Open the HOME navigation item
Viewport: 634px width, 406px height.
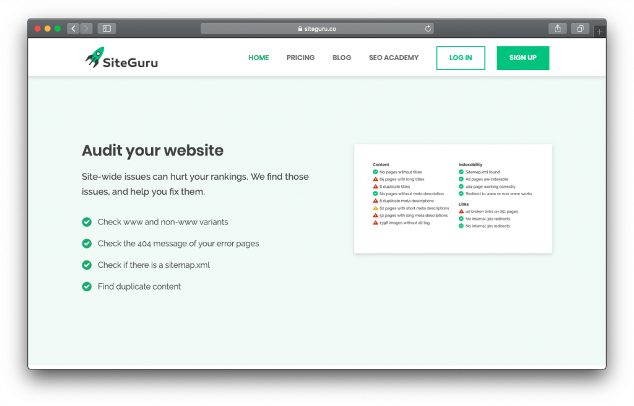coord(258,58)
